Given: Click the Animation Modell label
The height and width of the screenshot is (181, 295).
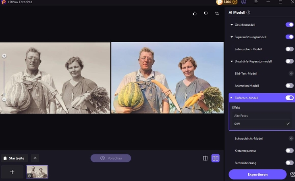Looking at the screenshot, I should [247, 86].
